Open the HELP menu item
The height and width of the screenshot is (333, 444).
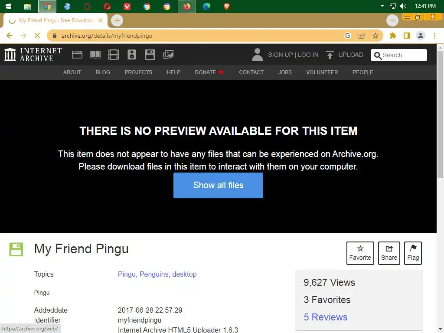click(x=173, y=72)
